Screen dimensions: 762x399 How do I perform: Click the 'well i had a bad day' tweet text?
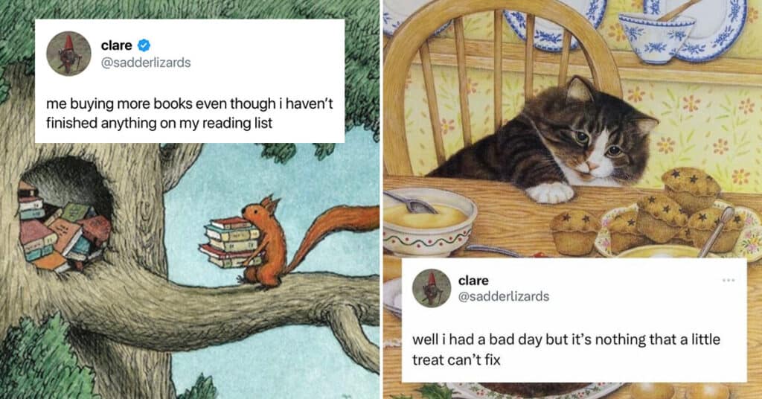(566, 349)
